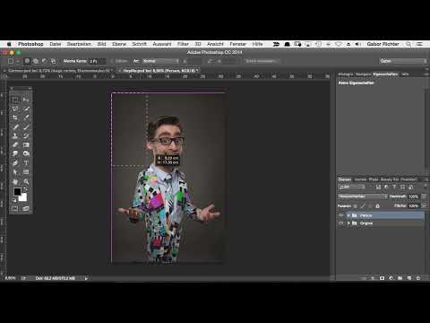
Task: Click the Add to Selection icon
Action: click(x=36, y=61)
